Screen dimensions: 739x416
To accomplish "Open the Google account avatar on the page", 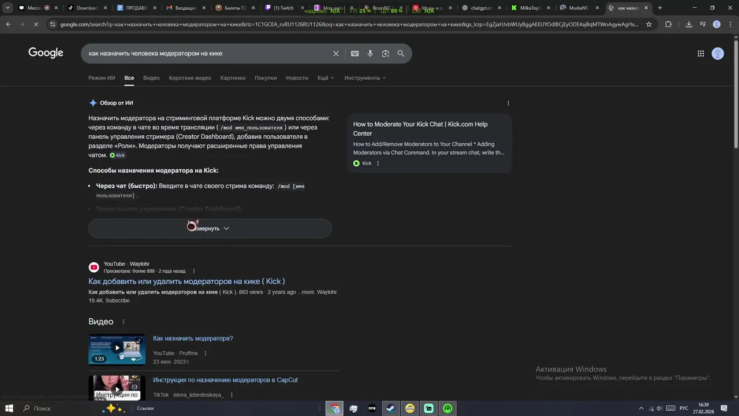I will [x=718, y=53].
